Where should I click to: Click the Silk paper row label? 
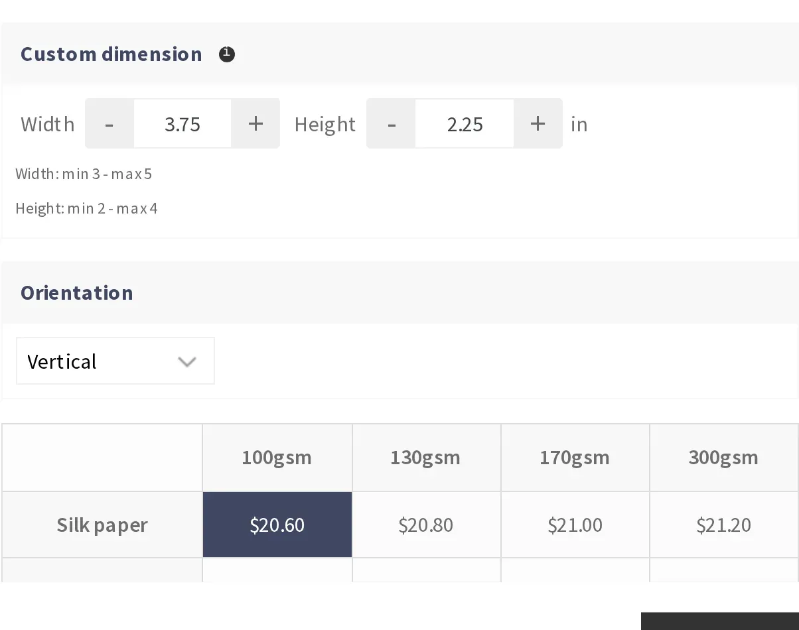[x=102, y=525]
